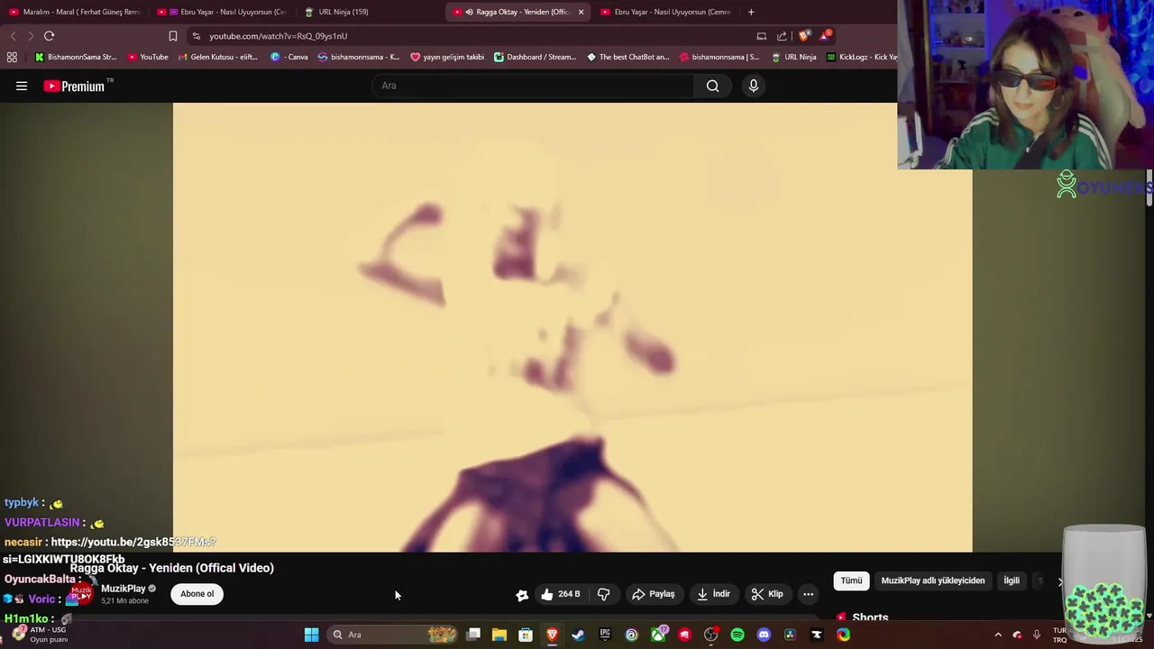Screen dimensions: 1154x649
Task: Open KickLogz bookmark
Action: pyautogui.click(x=862, y=57)
